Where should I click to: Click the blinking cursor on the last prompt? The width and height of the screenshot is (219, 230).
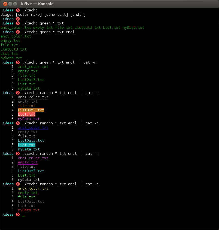pos(23,215)
